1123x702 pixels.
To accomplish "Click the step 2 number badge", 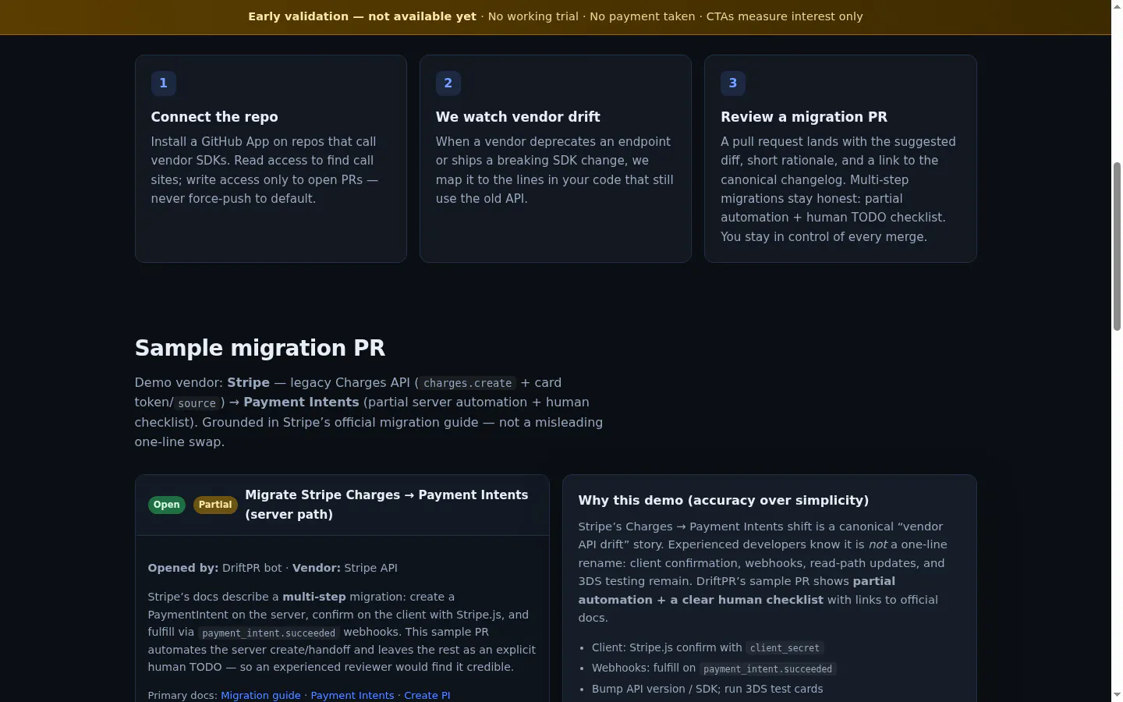I will 448,83.
